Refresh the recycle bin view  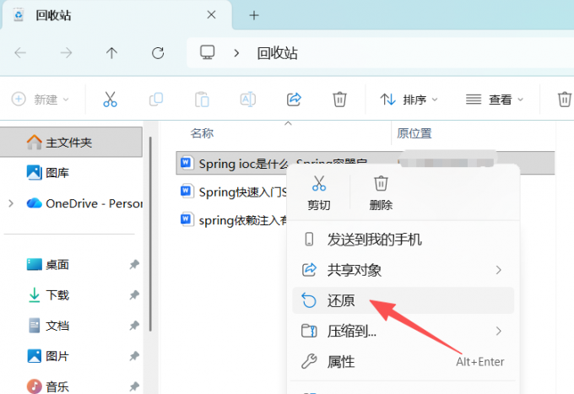coord(158,53)
